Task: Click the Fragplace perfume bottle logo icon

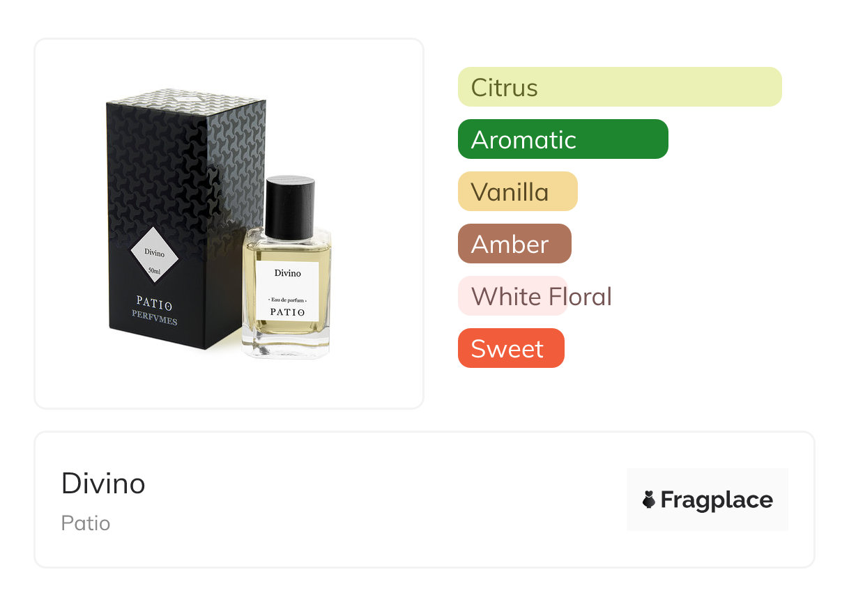Action: point(649,500)
